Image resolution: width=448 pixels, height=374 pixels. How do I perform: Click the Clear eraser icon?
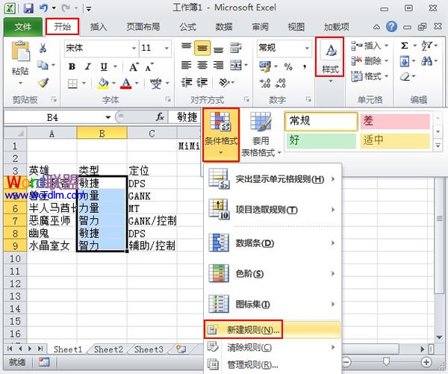(x=405, y=77)
